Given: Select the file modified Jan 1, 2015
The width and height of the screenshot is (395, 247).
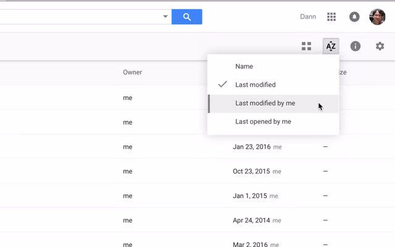Looking at the screenshot, I should click(249, 196).
